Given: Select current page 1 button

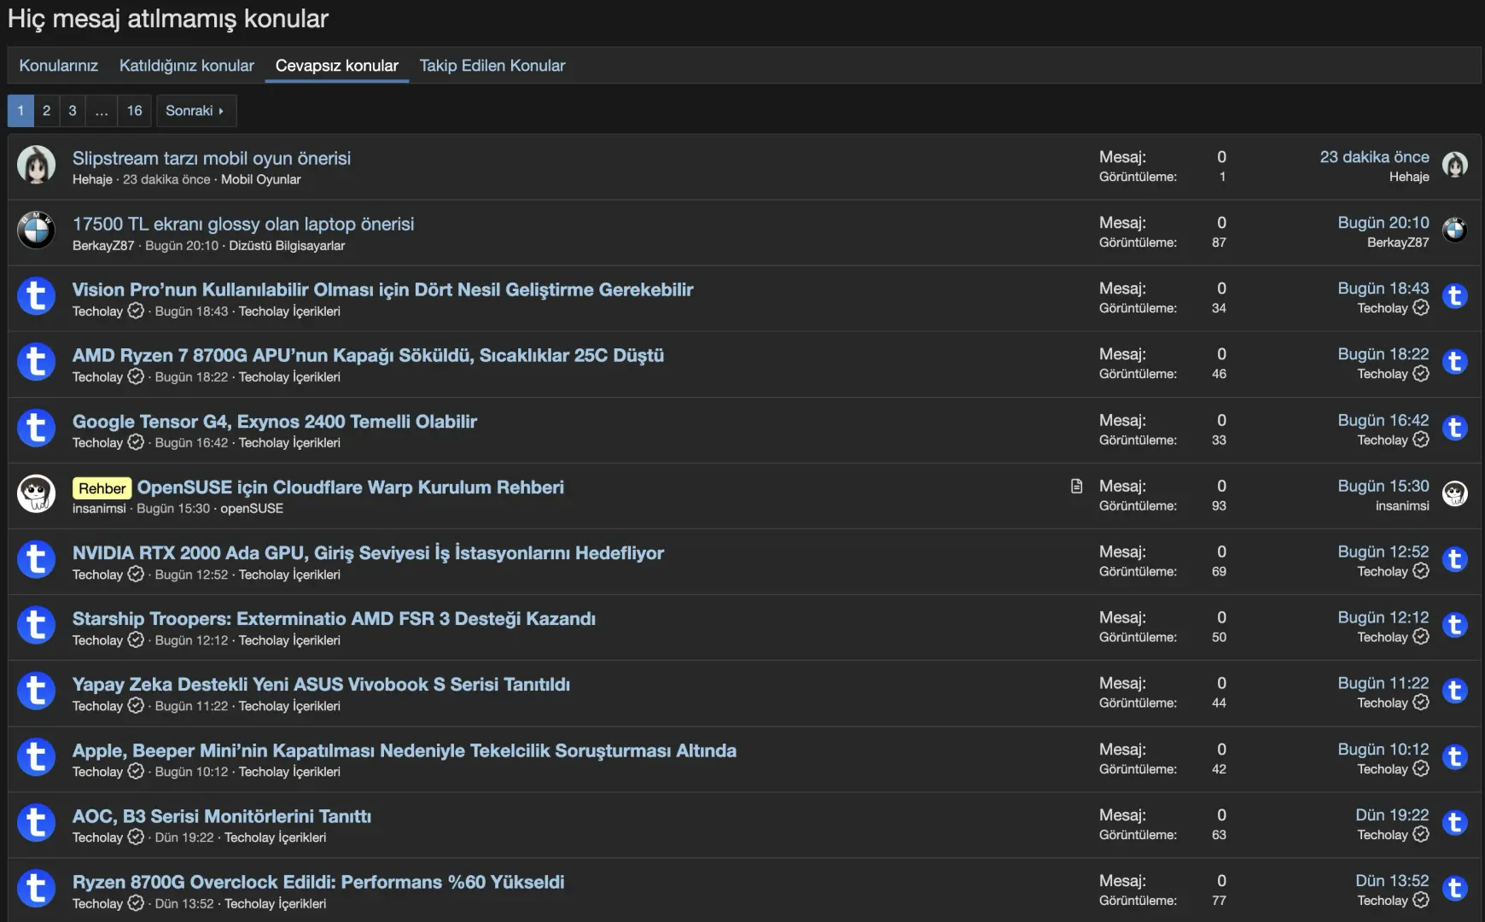Looking at the screenshot, I should (20, 111).
